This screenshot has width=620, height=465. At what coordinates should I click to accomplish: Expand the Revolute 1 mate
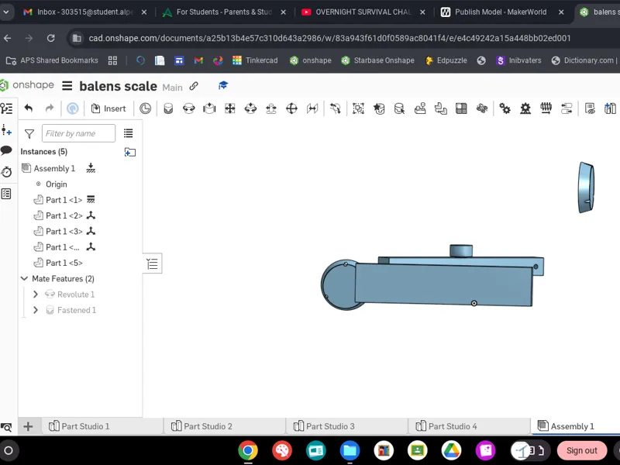(35, 294)
